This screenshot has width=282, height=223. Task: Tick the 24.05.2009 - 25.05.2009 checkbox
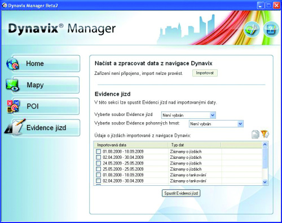coord(98,163)
